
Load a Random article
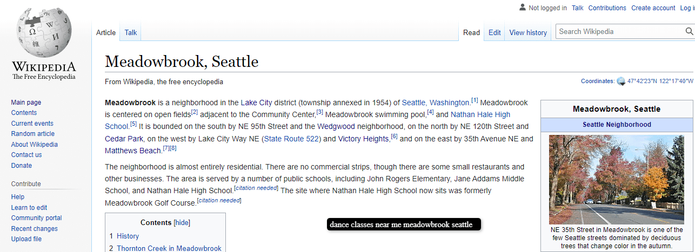click(x=33, y=134)
